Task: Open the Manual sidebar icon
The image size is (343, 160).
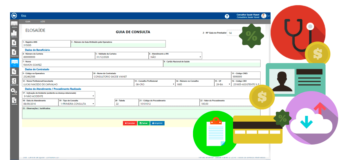Action: point(14,101)
